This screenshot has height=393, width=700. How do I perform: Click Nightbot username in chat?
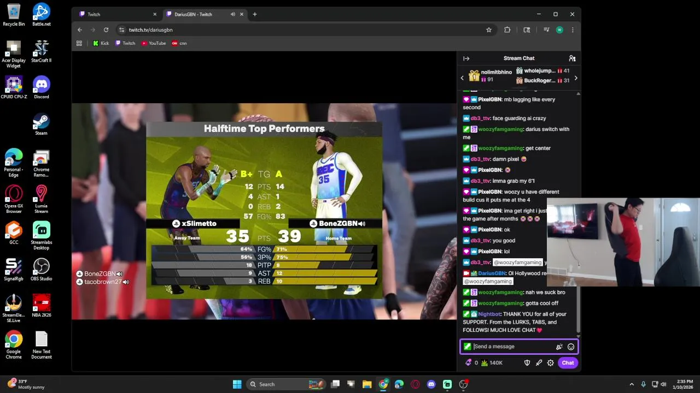(x=489, y=314)
